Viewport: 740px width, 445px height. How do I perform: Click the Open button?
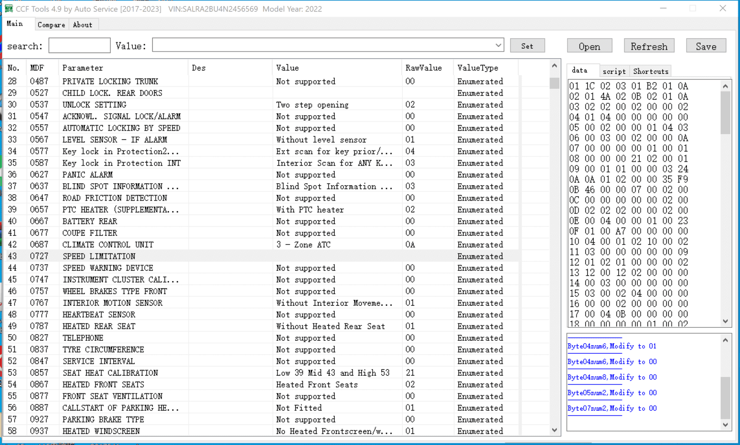(x=589, y=45)
